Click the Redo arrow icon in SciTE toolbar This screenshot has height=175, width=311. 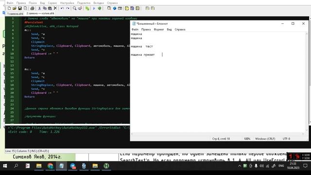(x=68, y=8)
